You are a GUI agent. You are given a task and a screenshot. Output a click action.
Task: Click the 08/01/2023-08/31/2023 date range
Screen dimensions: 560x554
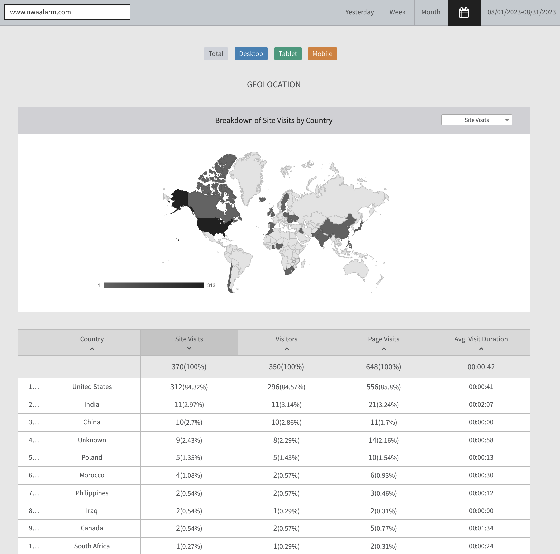(x=522, y=12)
